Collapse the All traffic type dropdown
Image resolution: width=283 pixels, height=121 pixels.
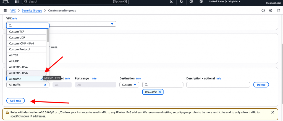(x=28, y=85)
